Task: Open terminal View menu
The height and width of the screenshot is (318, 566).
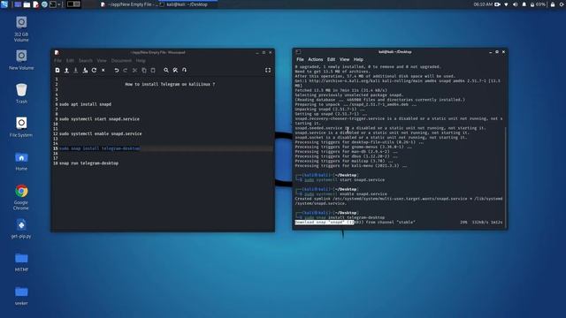Action: (344, 59)
